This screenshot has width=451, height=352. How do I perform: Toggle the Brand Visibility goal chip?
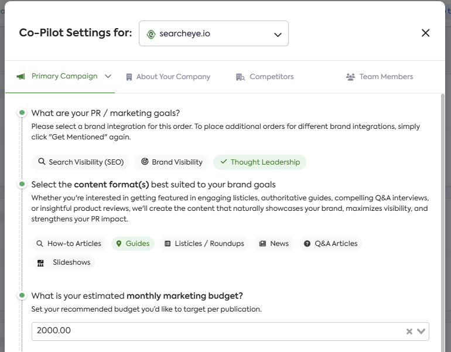(172, 162)
